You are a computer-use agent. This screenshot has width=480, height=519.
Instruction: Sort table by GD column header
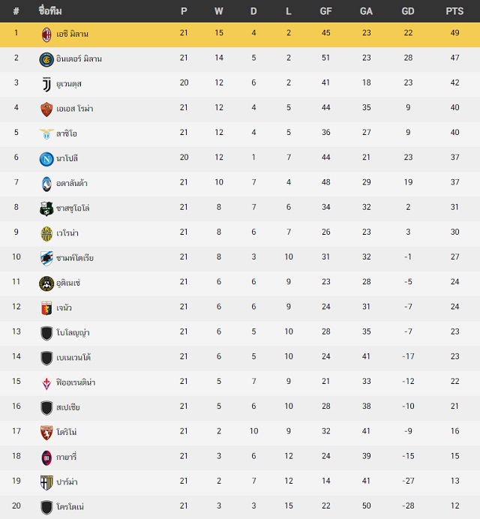[x=408, y=11]
